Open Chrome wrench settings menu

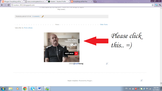[160, 5]
